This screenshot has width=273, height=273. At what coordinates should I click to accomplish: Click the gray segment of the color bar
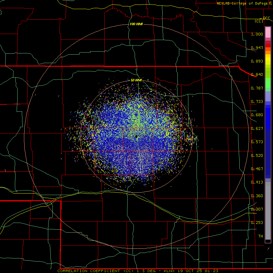coord(268,211)
